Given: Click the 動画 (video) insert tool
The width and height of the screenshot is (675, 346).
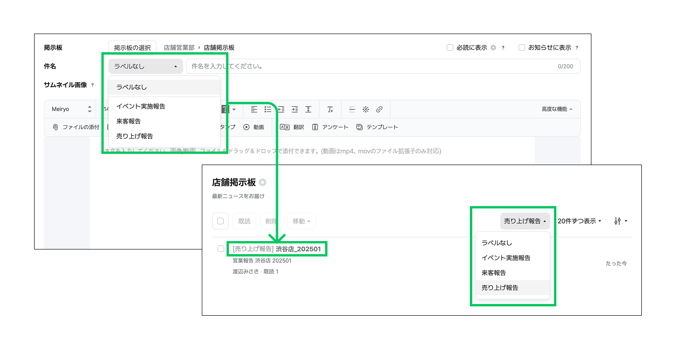Looking at the screenshot, I should (x=254, y=127).
